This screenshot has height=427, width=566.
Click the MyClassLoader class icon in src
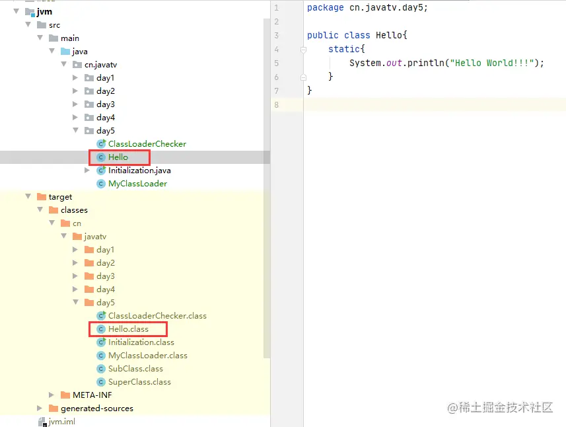(x=101, y=184)
